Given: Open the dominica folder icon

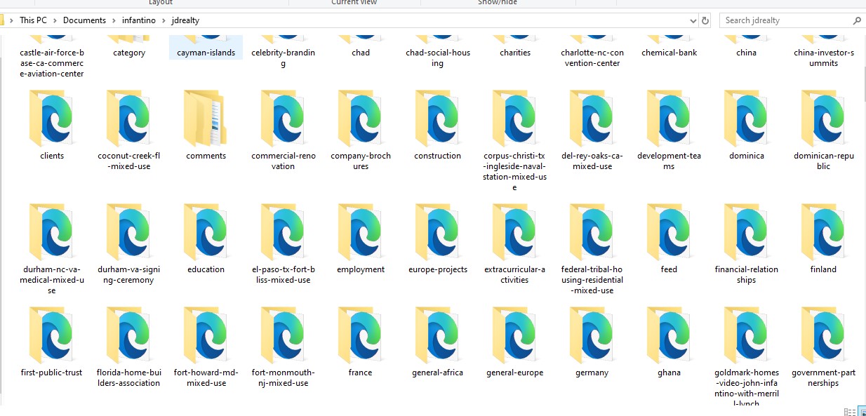Looking at the screenshot, I should [x=746, y=118].
